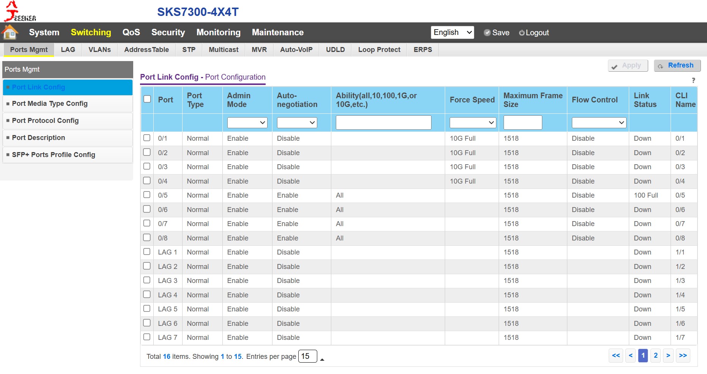Select the Ports Mgmt tab
This screenshot has height=374, width=707.
(x=29, y=50)
